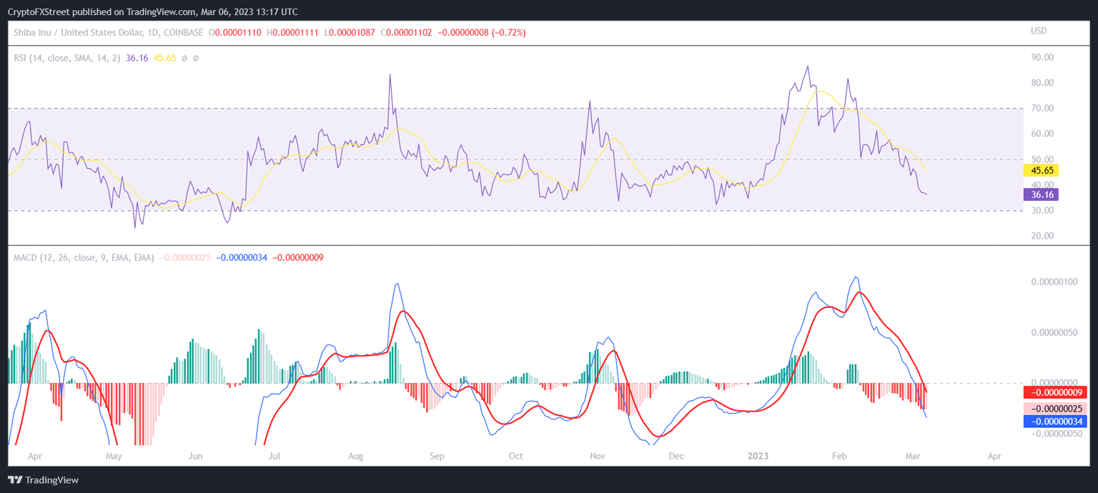Open the USD currency label on price scale
This screenshot has width=1098, height=493.
click(x=1039, y=31)
